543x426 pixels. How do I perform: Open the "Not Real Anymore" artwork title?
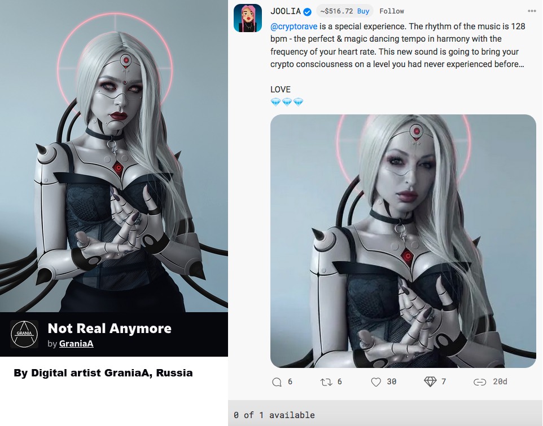pos(110,328)
